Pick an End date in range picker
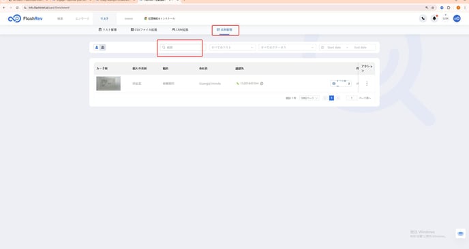Screen dimensions: 469x249 pyautogui.click(x=360, y=48)
